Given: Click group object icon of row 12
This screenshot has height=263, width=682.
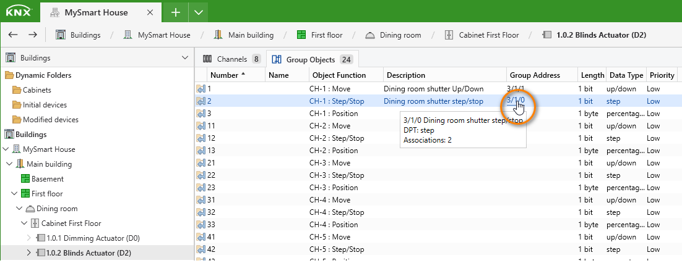Looking at the screenshot, I should click(201, 138).
